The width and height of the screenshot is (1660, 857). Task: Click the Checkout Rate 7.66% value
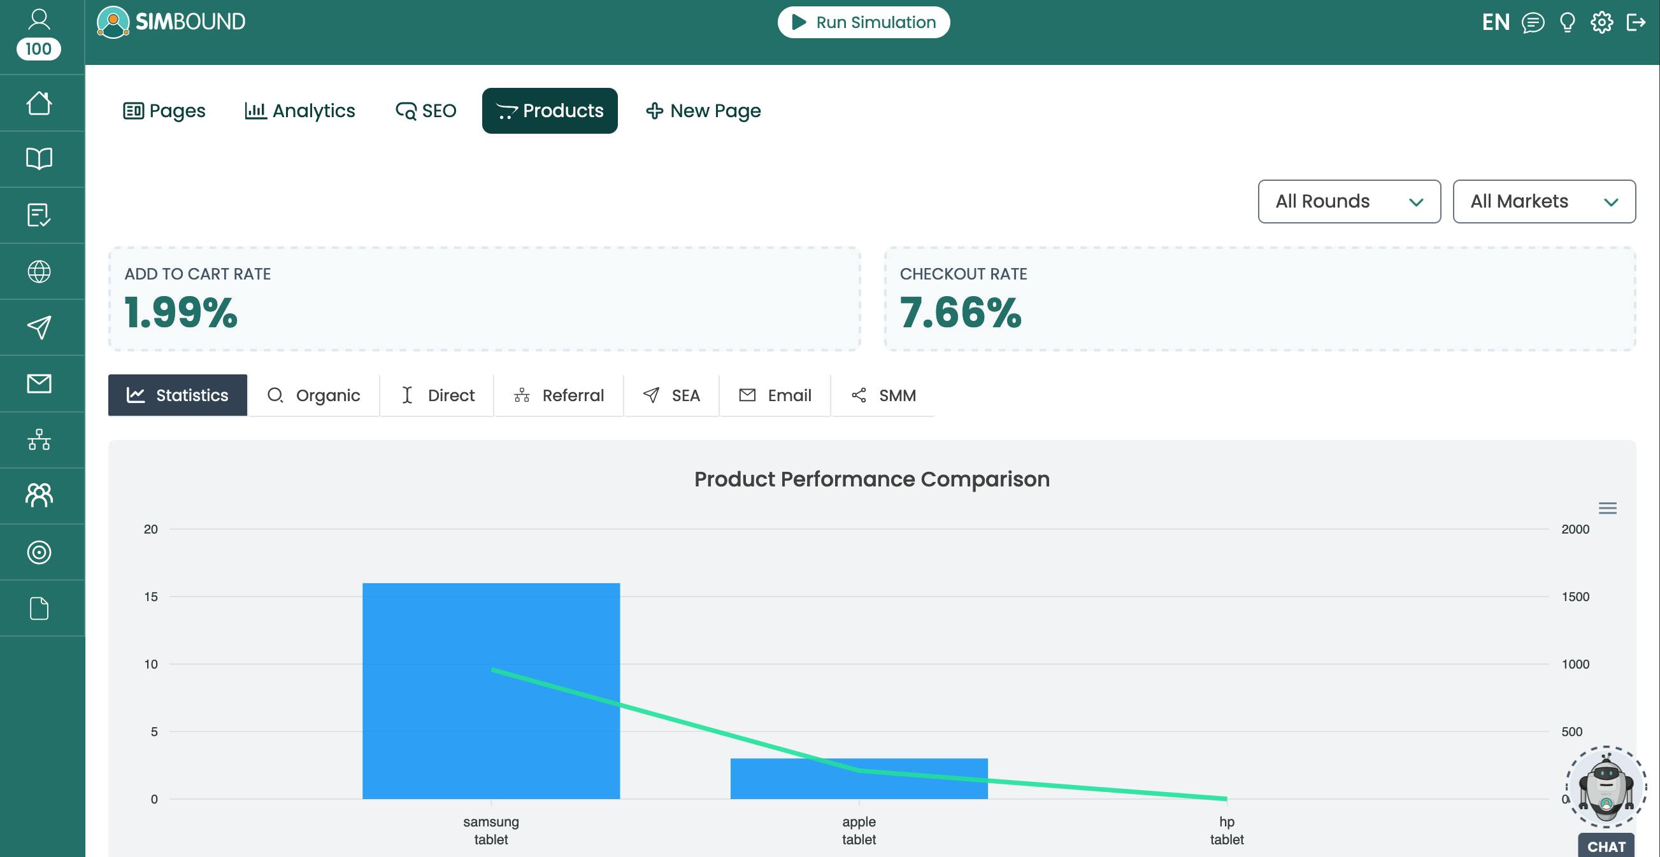click(x=961, y=313)
